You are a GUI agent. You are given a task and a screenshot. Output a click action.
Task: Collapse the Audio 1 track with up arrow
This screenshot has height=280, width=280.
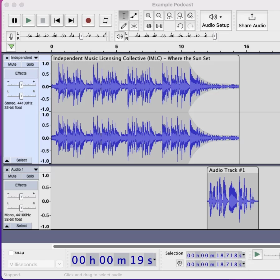pos(7,226)
